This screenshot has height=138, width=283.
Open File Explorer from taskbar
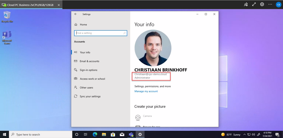[104, 135]
